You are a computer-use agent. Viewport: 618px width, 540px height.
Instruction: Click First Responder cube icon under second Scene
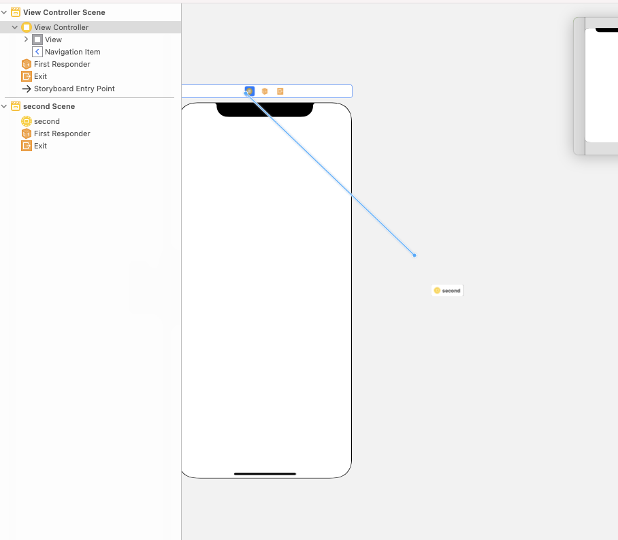click(x=27, y=133)
